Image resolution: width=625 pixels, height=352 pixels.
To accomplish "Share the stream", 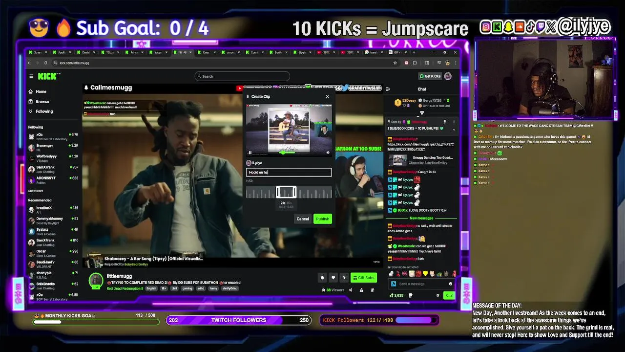I will (x=350, y=290).
